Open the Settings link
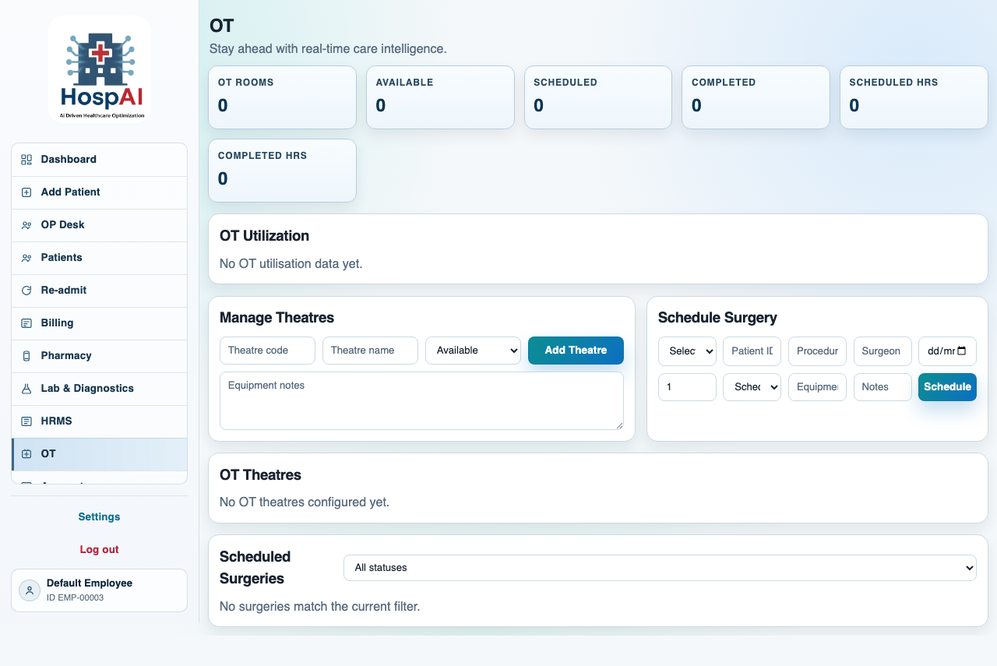 pos(99,517)
